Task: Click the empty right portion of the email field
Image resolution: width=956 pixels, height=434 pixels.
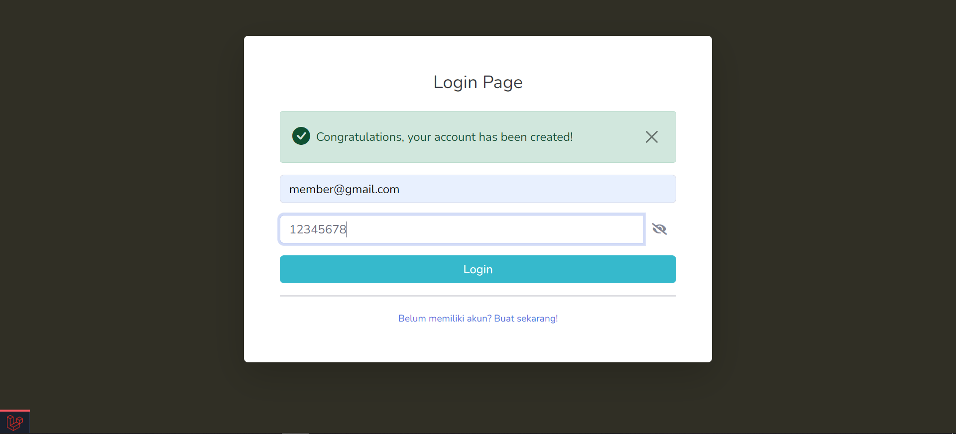Action: [x=573, y=189]
